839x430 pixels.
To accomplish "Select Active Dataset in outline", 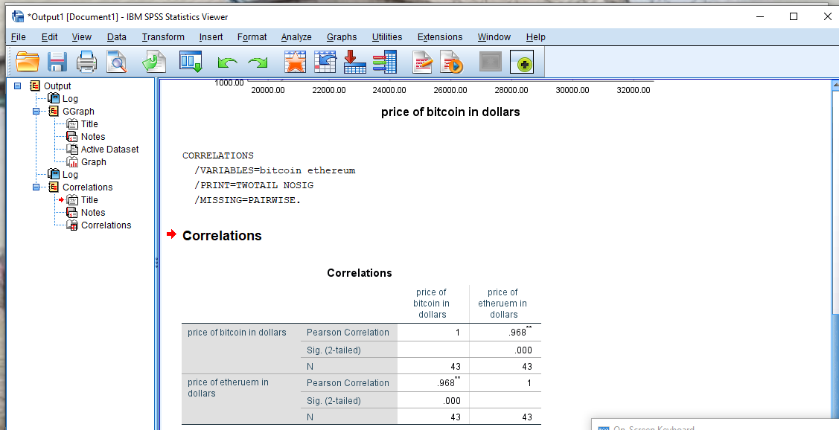I will click(109, 150).
